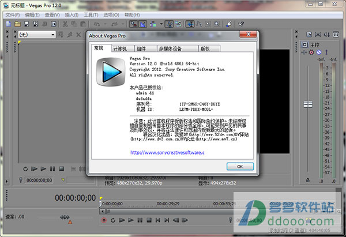The width and height of the screenshot is (346, 237).
Task: Switch to the 多媒体设备 tab
Action: point(178,48)
